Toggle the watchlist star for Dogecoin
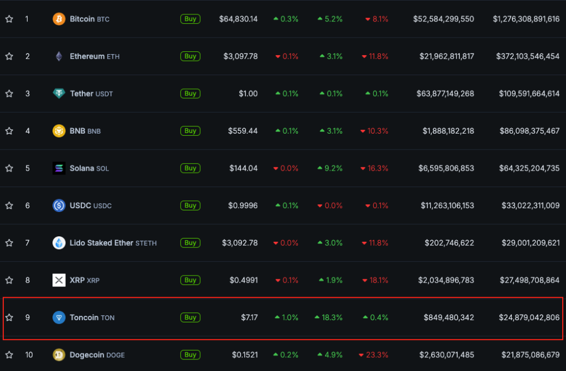The image size is (566, 371). pyautogui.click(x=9, y=354)
